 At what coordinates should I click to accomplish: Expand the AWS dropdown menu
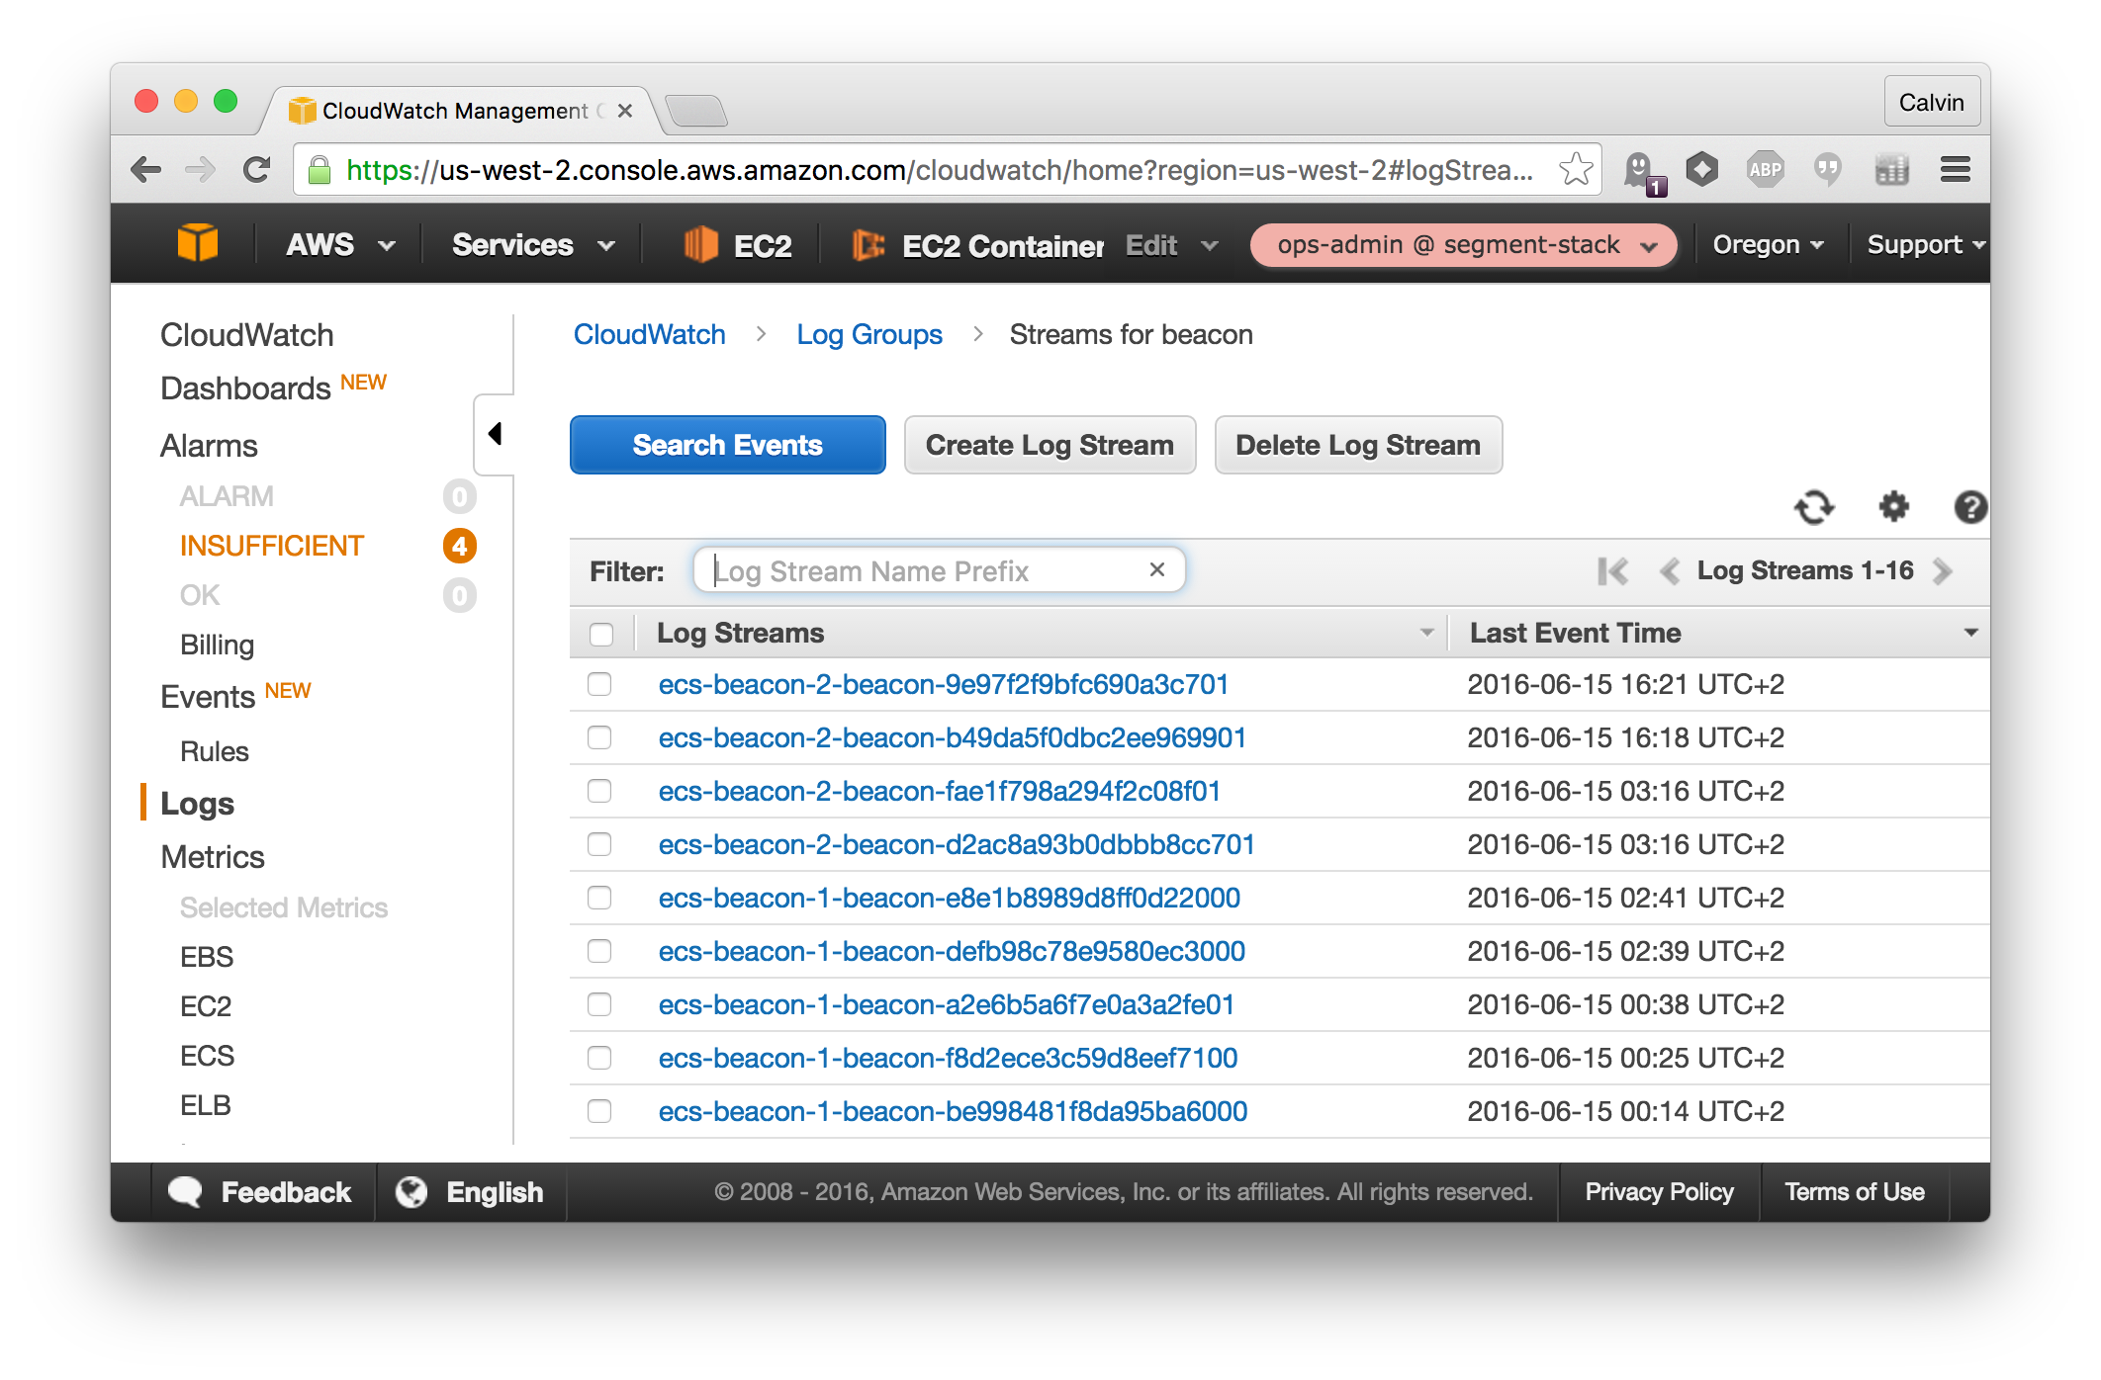(340, 244)
